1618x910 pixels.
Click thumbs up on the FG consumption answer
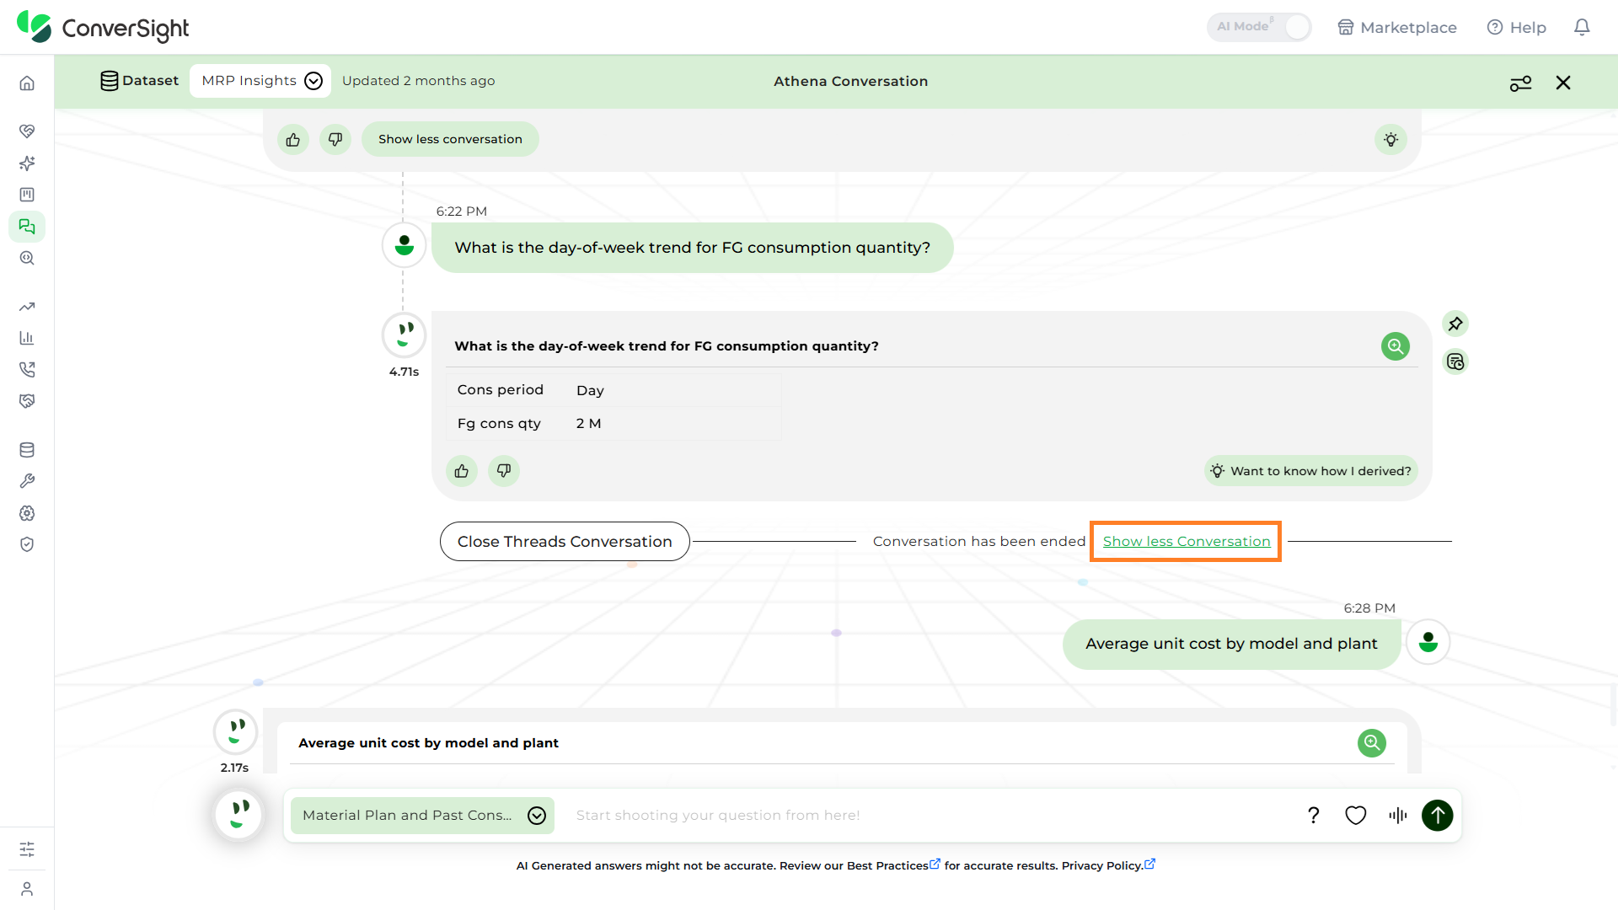coord(462,471)
